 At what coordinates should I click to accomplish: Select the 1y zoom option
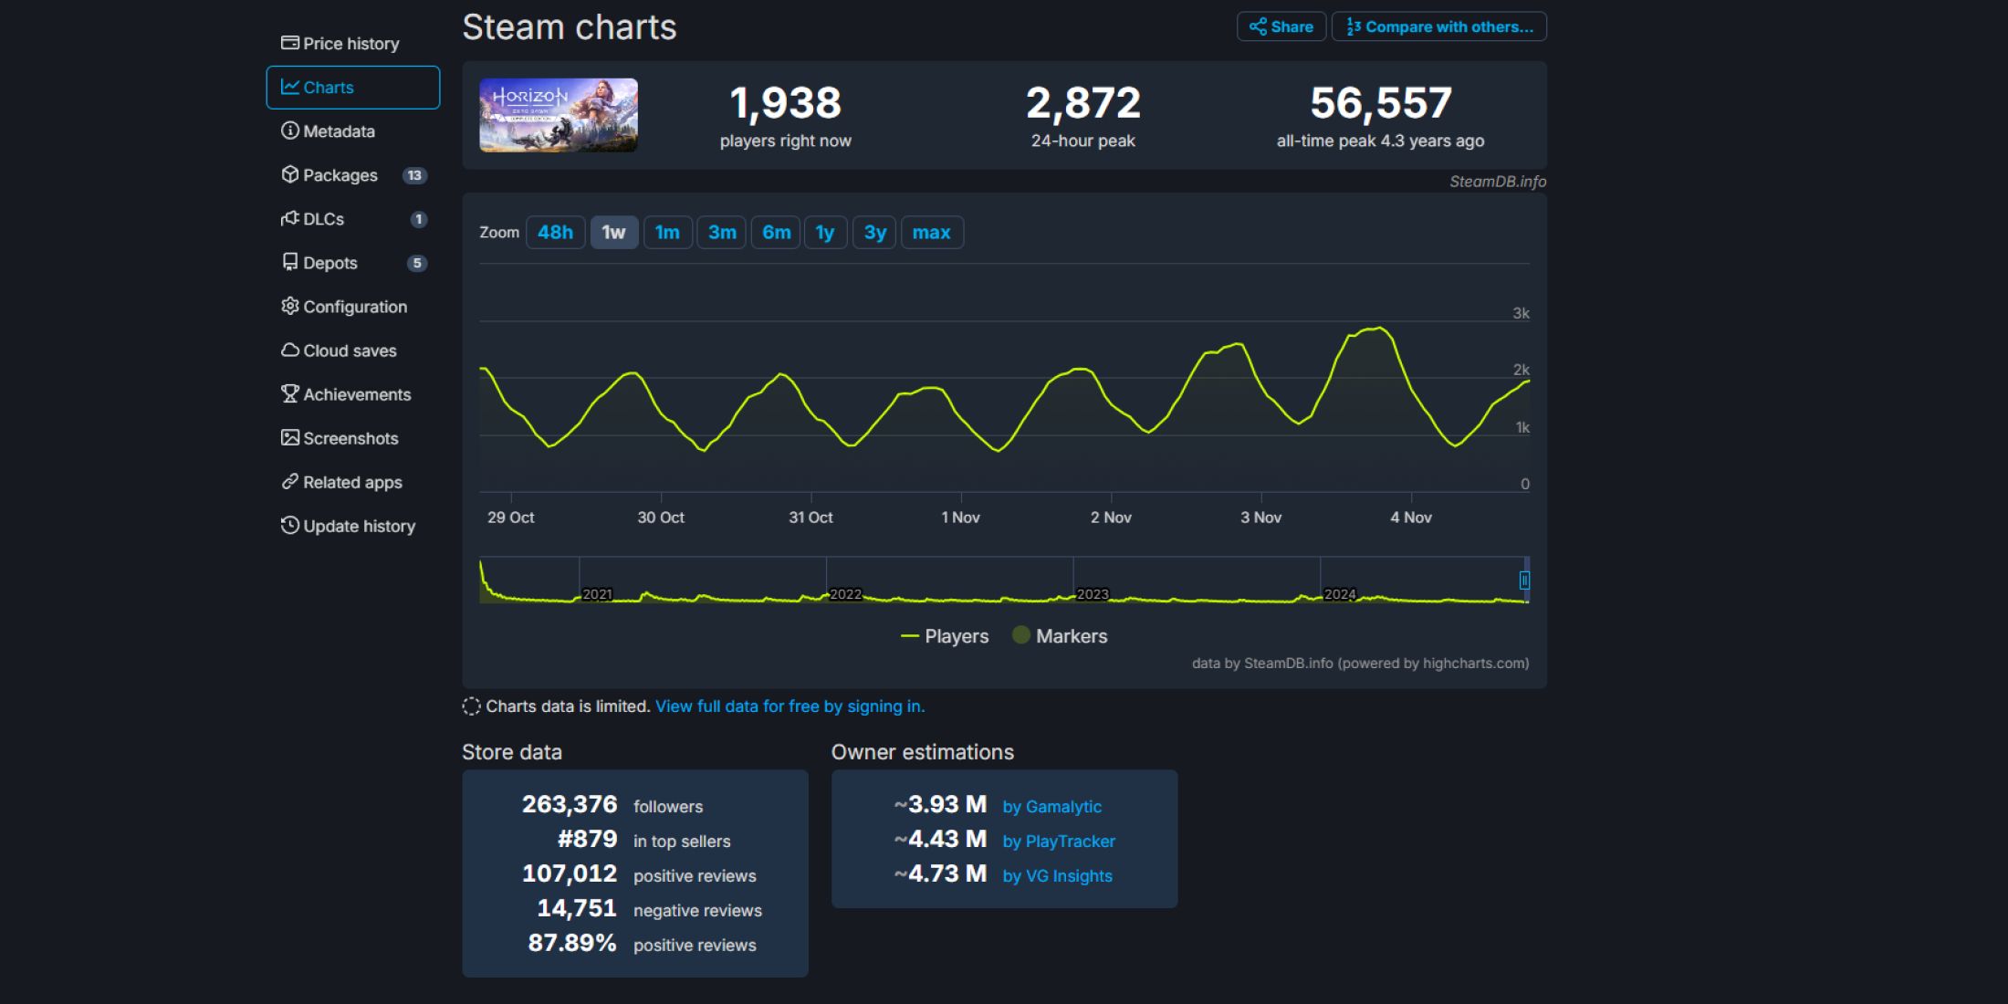tap(825, 232)
